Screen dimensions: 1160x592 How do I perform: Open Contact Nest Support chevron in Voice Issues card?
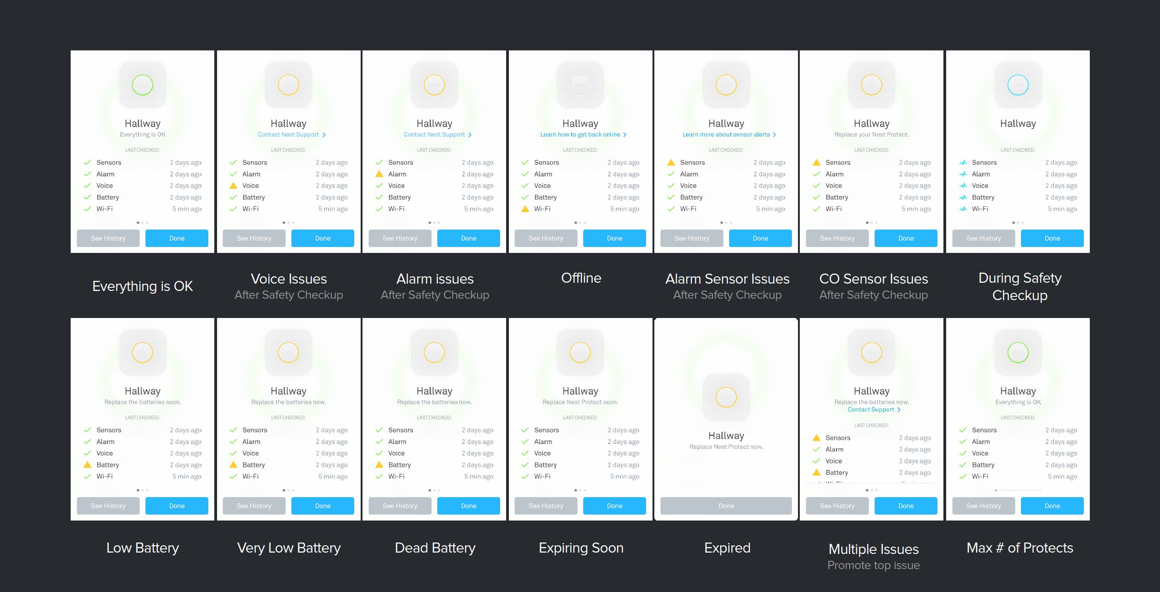(x=324, y=135)
